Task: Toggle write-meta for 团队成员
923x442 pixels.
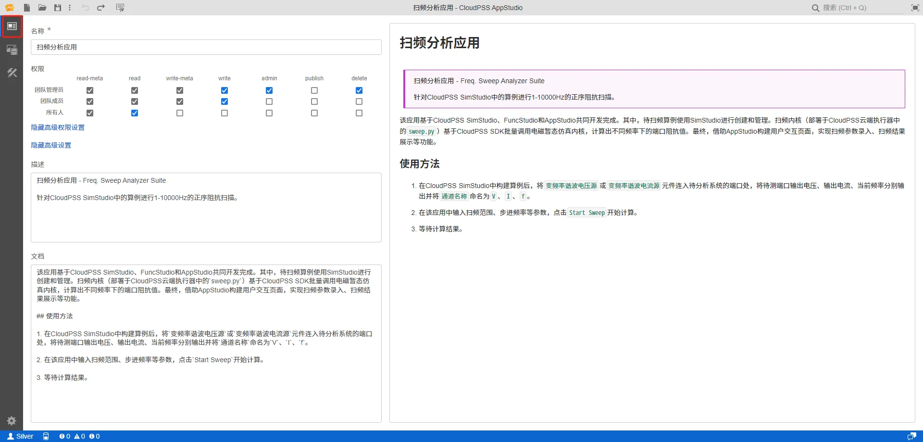Action: [180, 101]
